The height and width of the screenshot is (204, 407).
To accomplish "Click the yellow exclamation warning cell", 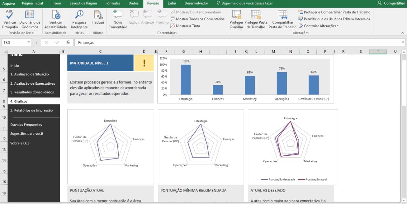I will [144, 63].
